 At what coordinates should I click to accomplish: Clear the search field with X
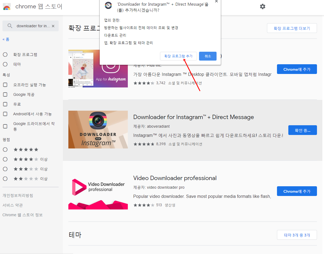pyautogui.click(x=53, y=26)
